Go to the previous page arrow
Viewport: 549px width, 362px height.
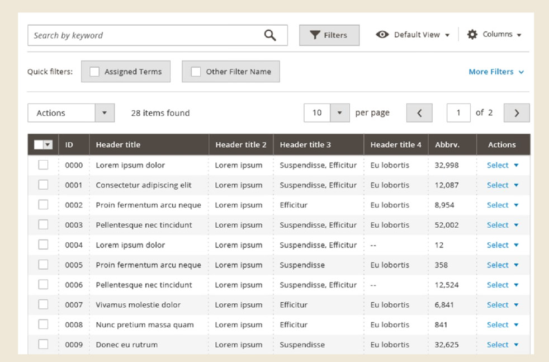(419, 113)
